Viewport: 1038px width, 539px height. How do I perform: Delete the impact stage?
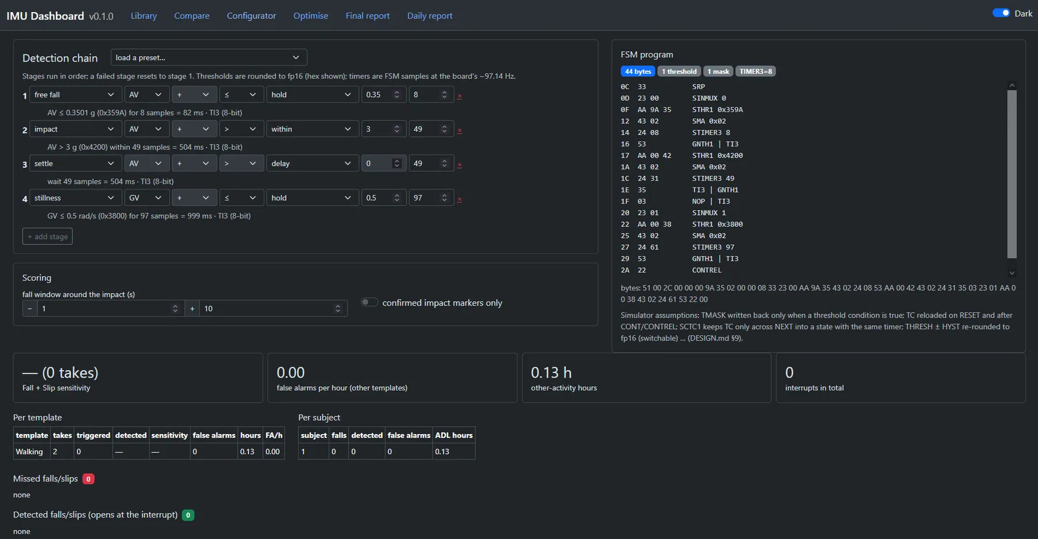(460, 130)
